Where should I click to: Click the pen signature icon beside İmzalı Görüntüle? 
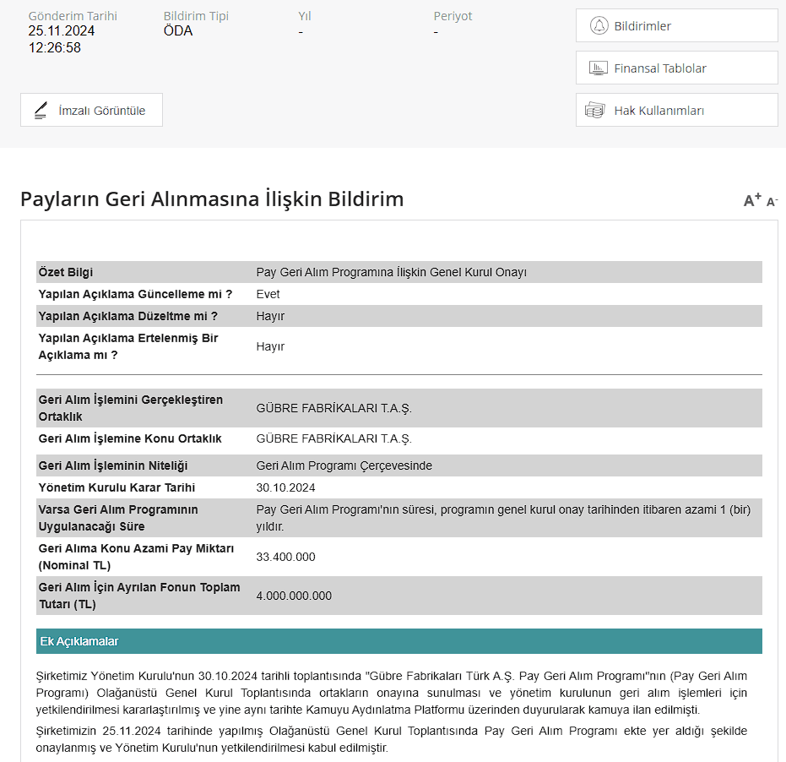click(41, 111)
